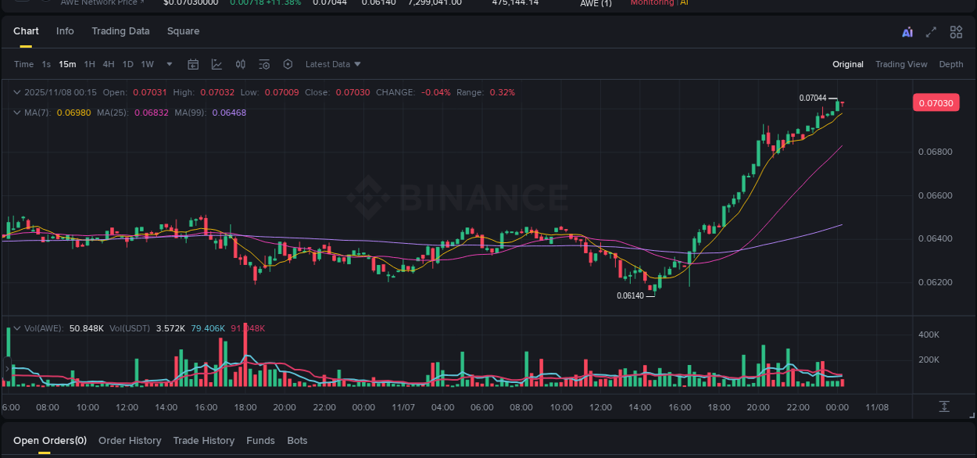Collapse the OHLC price info row
Viewport: 977px width, 458px height.
[x=16, y=92]
